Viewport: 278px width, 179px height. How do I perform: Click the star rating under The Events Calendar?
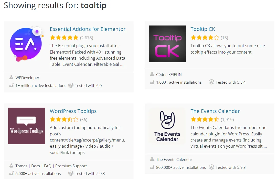205,120
